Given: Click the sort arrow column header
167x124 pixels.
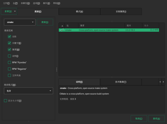Looking at the screenshot, I should point(62,26).
